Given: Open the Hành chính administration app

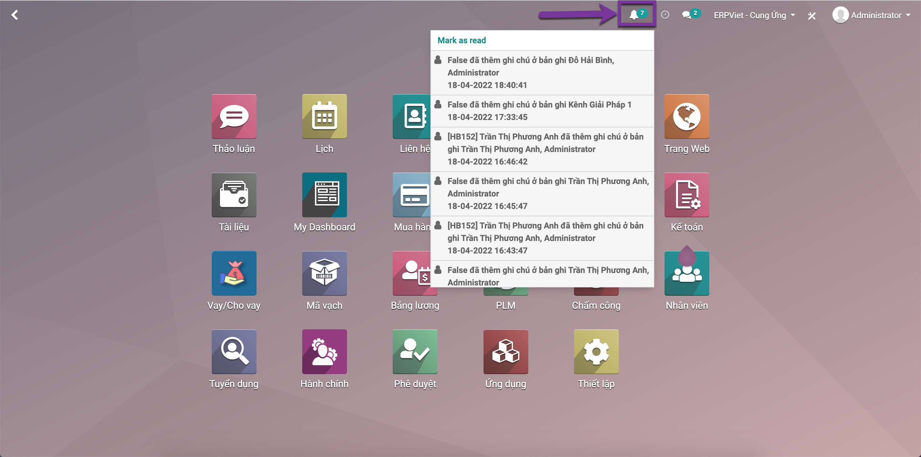Looking at the screenshot, I should pos(324,351).
